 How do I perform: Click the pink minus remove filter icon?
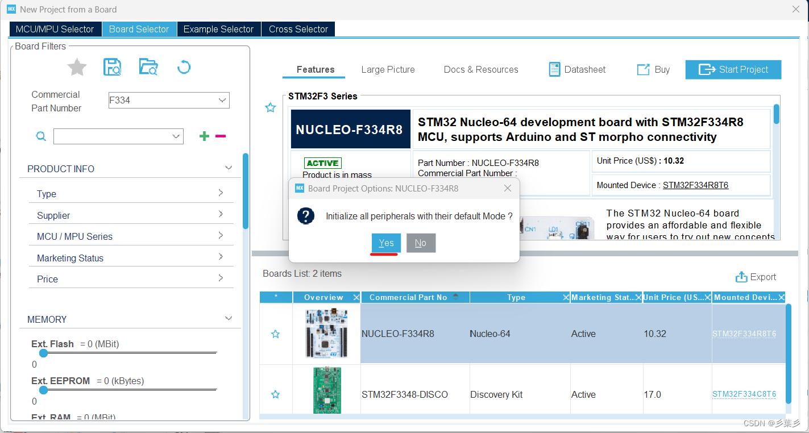(x=221, y=136)
